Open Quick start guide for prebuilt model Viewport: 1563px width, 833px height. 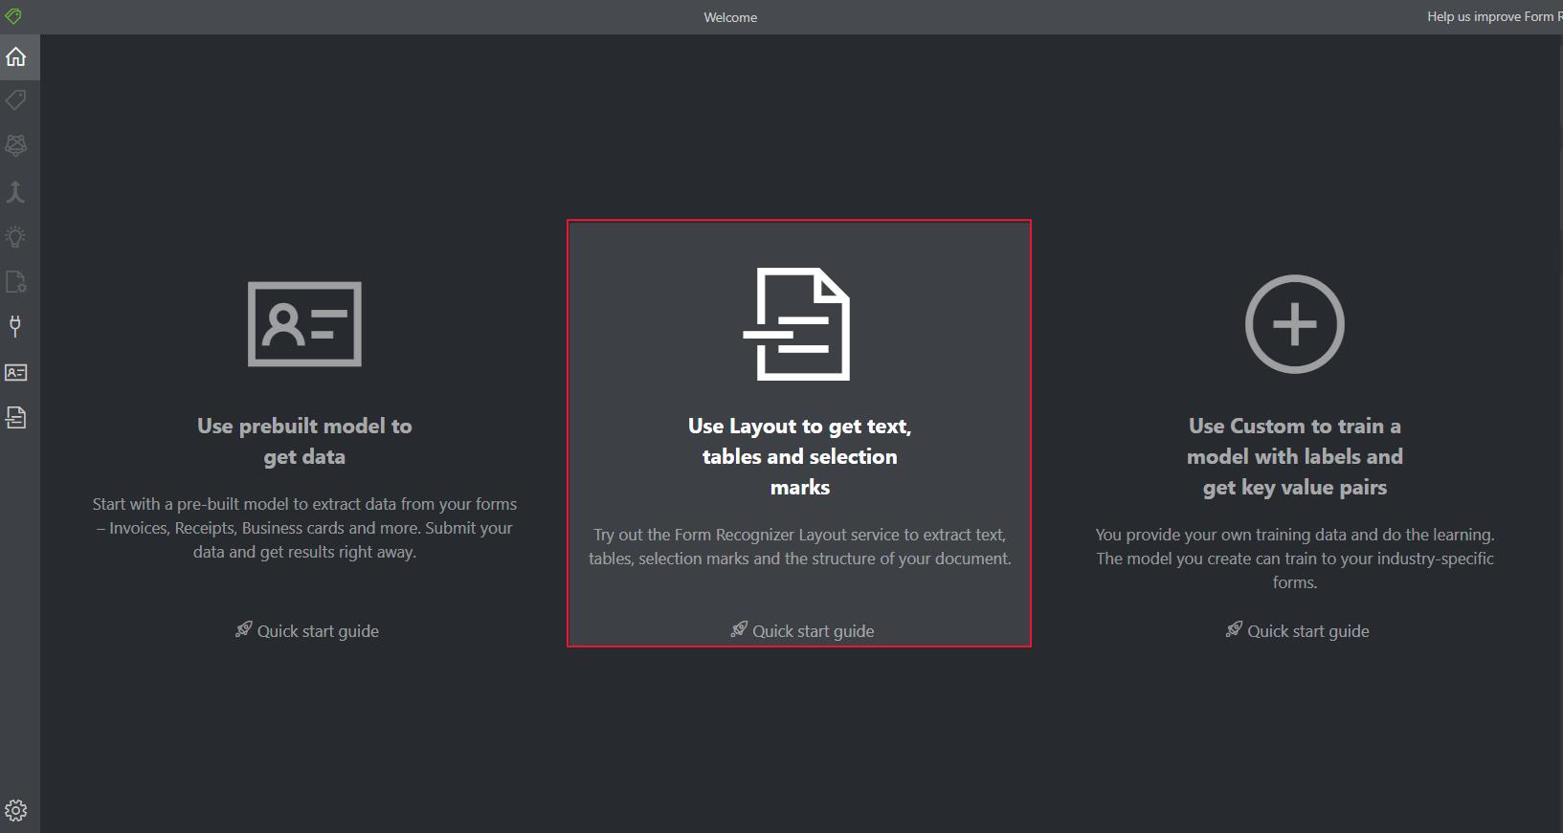point(318,631)
